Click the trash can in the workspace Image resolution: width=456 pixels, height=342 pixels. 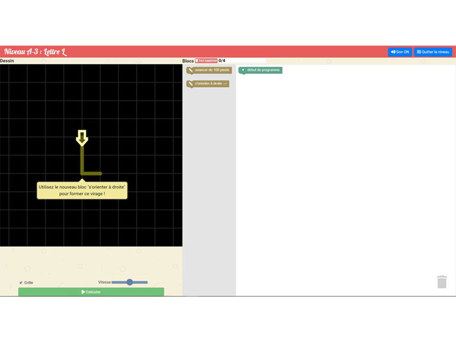click(441, 282)
